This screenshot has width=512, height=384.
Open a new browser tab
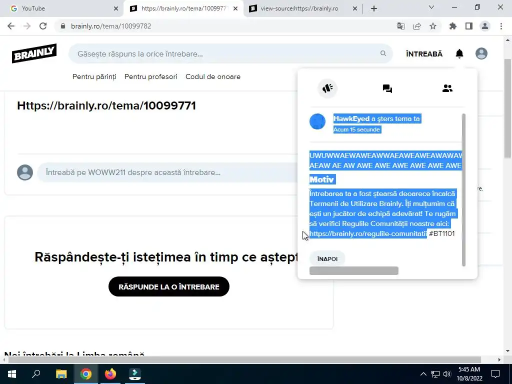tap(374, 8)
